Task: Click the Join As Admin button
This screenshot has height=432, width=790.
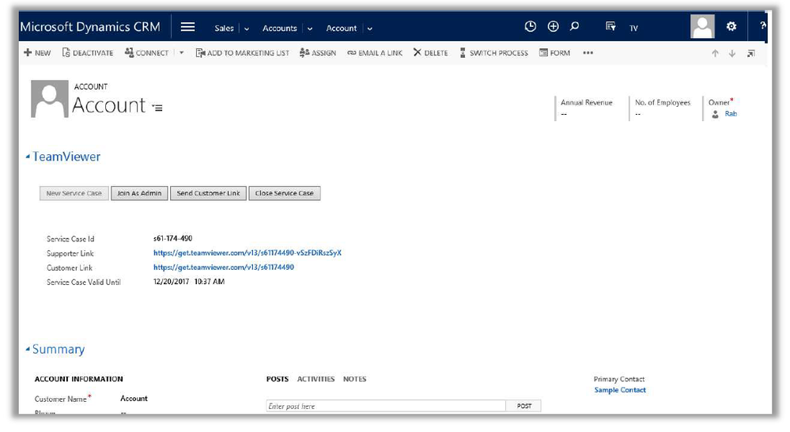Action: [139, 193]
